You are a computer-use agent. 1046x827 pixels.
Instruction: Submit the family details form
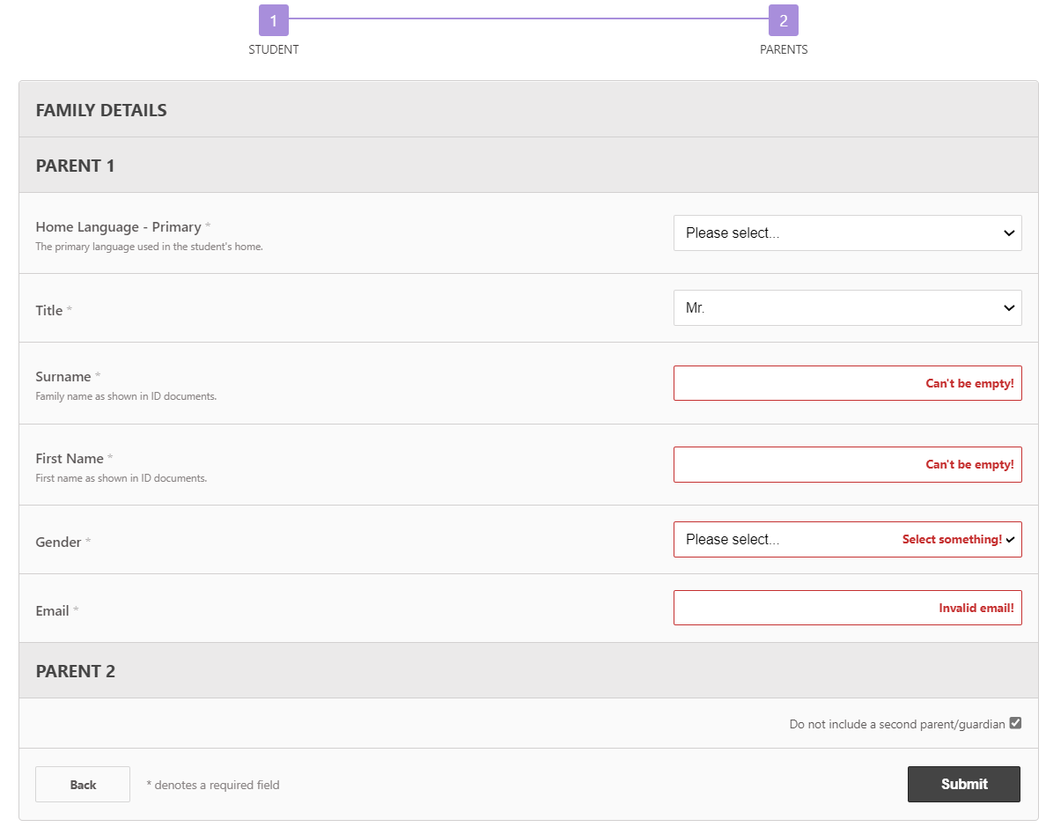[964, 784]
